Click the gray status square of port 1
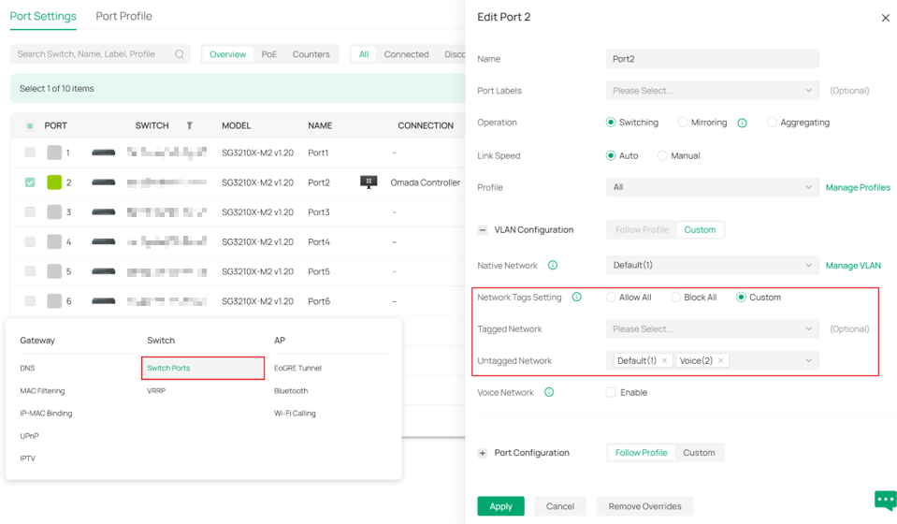This screenshot has height=524, width=897. tap(54, 153)
